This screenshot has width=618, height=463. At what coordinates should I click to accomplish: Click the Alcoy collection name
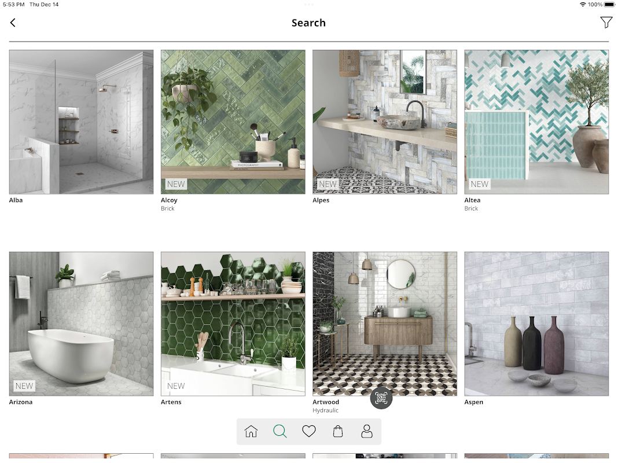tap(169, 200)
